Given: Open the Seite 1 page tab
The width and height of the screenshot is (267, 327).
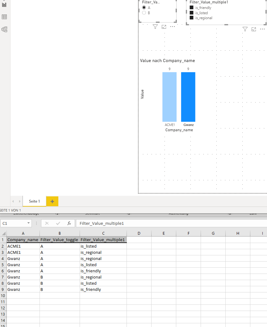Looking at the screenshot, I should click(x=34, y=201).
